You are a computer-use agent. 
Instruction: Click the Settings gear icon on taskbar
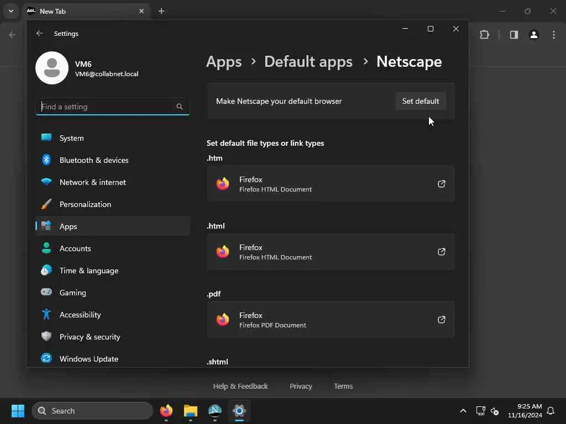coord(239,411)
